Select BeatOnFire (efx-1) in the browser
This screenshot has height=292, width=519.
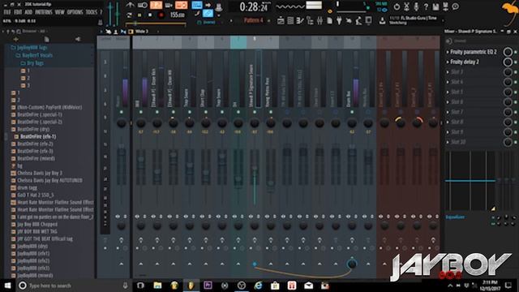pos(38,136)
